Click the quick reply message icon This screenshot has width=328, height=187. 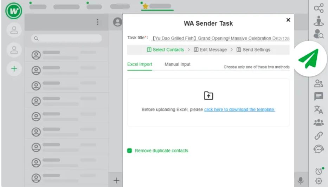(x=319, y=96)
